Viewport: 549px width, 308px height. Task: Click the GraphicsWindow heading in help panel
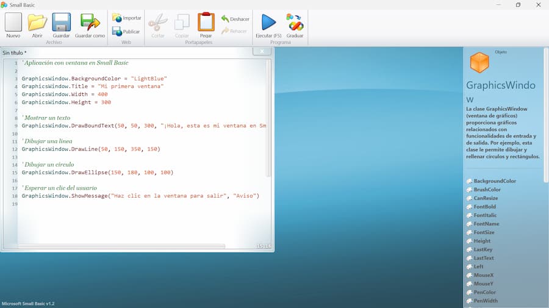tap(501, 91)
